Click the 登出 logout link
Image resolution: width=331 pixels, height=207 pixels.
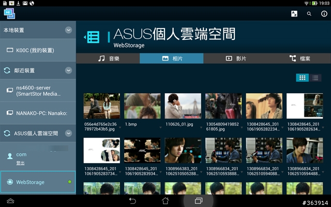point(21,163)
